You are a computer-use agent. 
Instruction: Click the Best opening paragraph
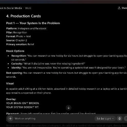tap(66, 75)
